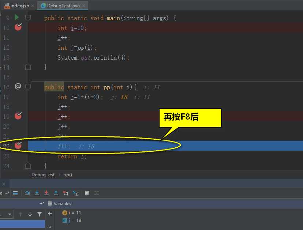Click the 'main' method name on line 9
This screenshot has height=230, width=303.
(x=113, y=18)
